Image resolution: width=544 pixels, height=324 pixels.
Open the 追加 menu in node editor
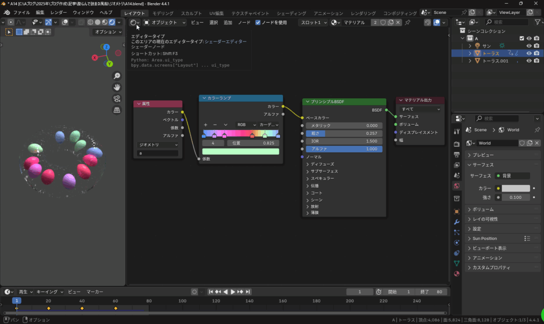pos(228,22)
